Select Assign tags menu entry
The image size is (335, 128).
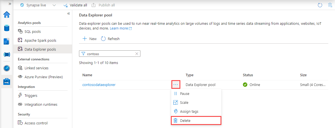point(189,112)
